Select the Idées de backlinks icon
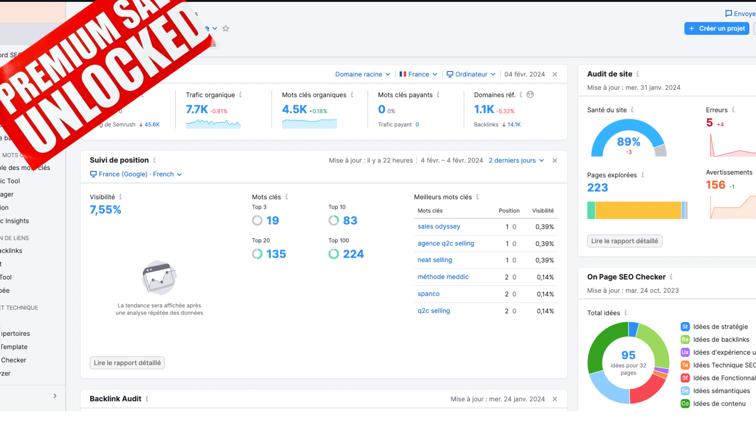756x425 pixels. (685, 339)
